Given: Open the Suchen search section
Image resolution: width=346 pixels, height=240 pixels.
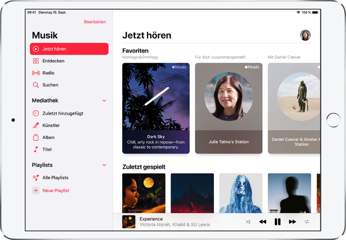Looking at the screenshot, I should click(69, 85).
